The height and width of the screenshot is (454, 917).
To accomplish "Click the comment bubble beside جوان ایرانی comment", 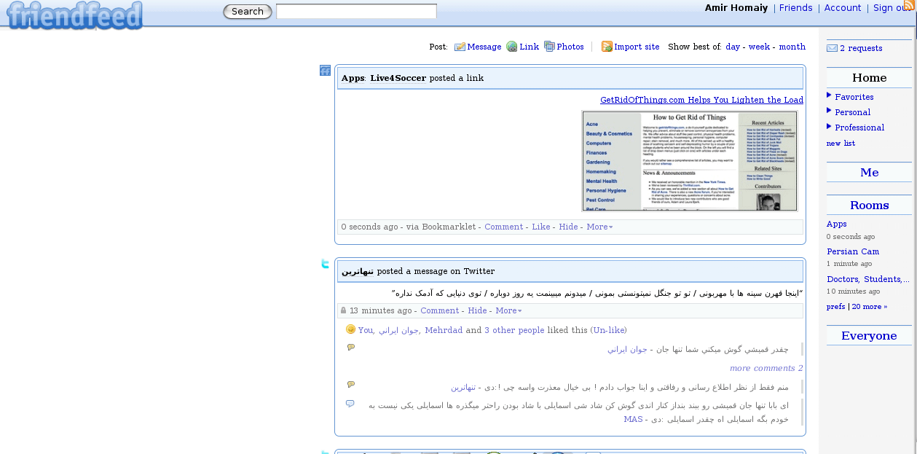I will (x=351, y=347).
